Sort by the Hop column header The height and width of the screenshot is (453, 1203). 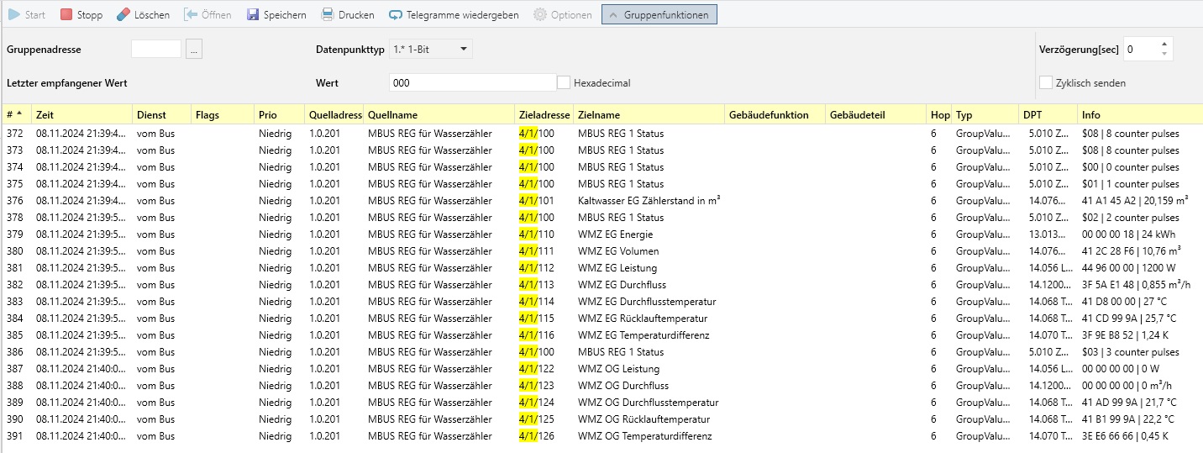click(x=938, y=115)
